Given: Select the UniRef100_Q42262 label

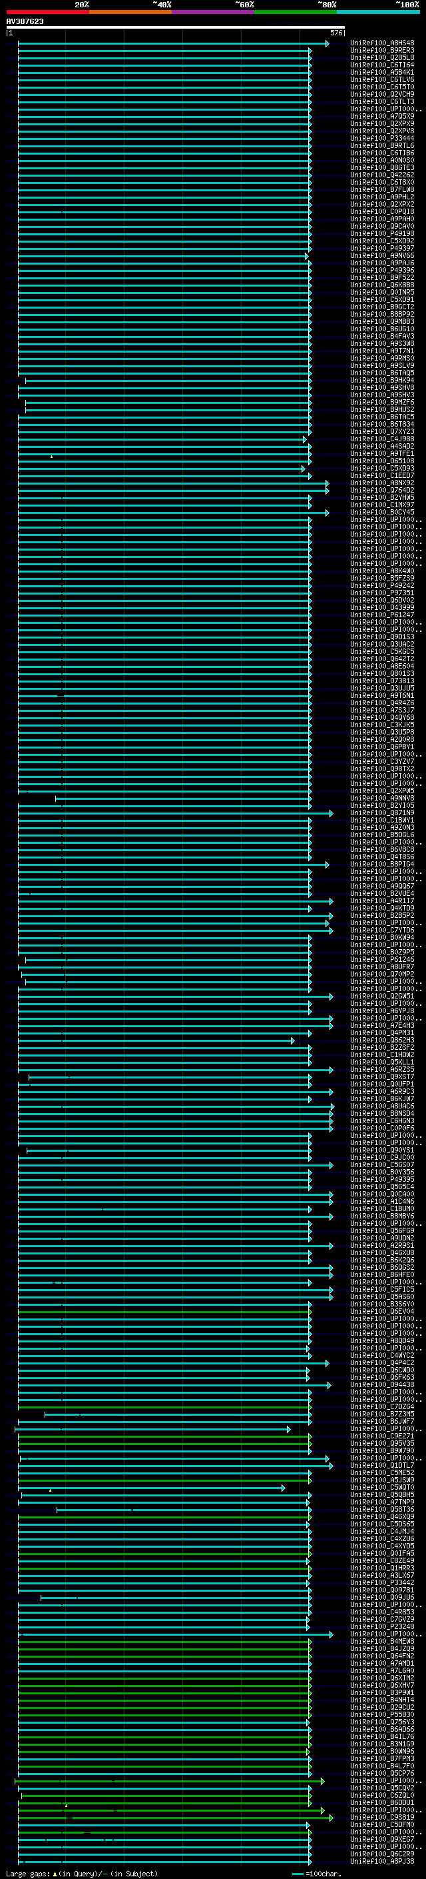Looking at the screenshot, I should (382, 175).
